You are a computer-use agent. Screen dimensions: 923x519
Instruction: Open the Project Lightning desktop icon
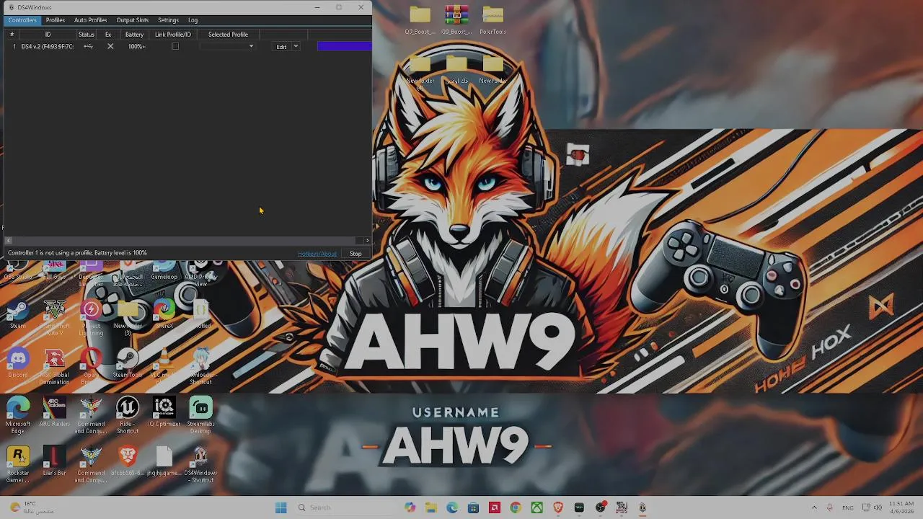click(91, 317)
